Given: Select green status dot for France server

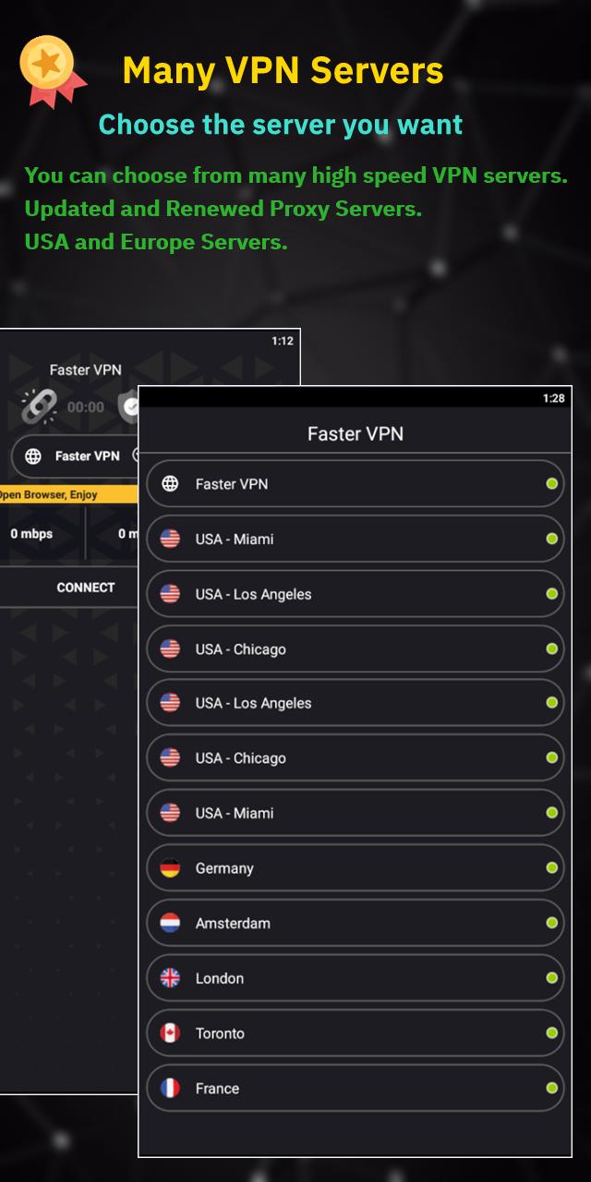Looking at the screenshot, I should (551, 1088).
